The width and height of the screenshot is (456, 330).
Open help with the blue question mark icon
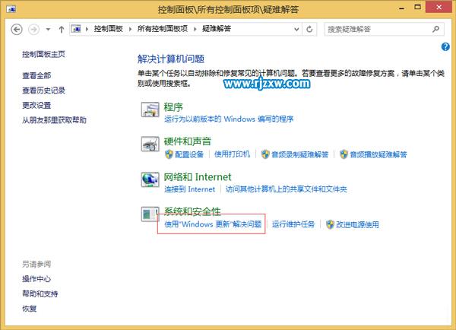pyautogui.click(x=445, y=46)
